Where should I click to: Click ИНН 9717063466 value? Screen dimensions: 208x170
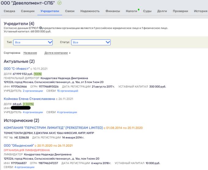click(19, 87)
